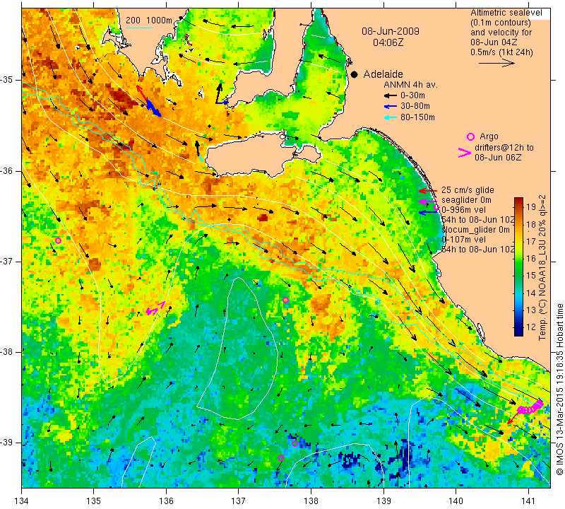Click the 25 cm/s glide label
This screenshot has width=565, height=509.
468,190
